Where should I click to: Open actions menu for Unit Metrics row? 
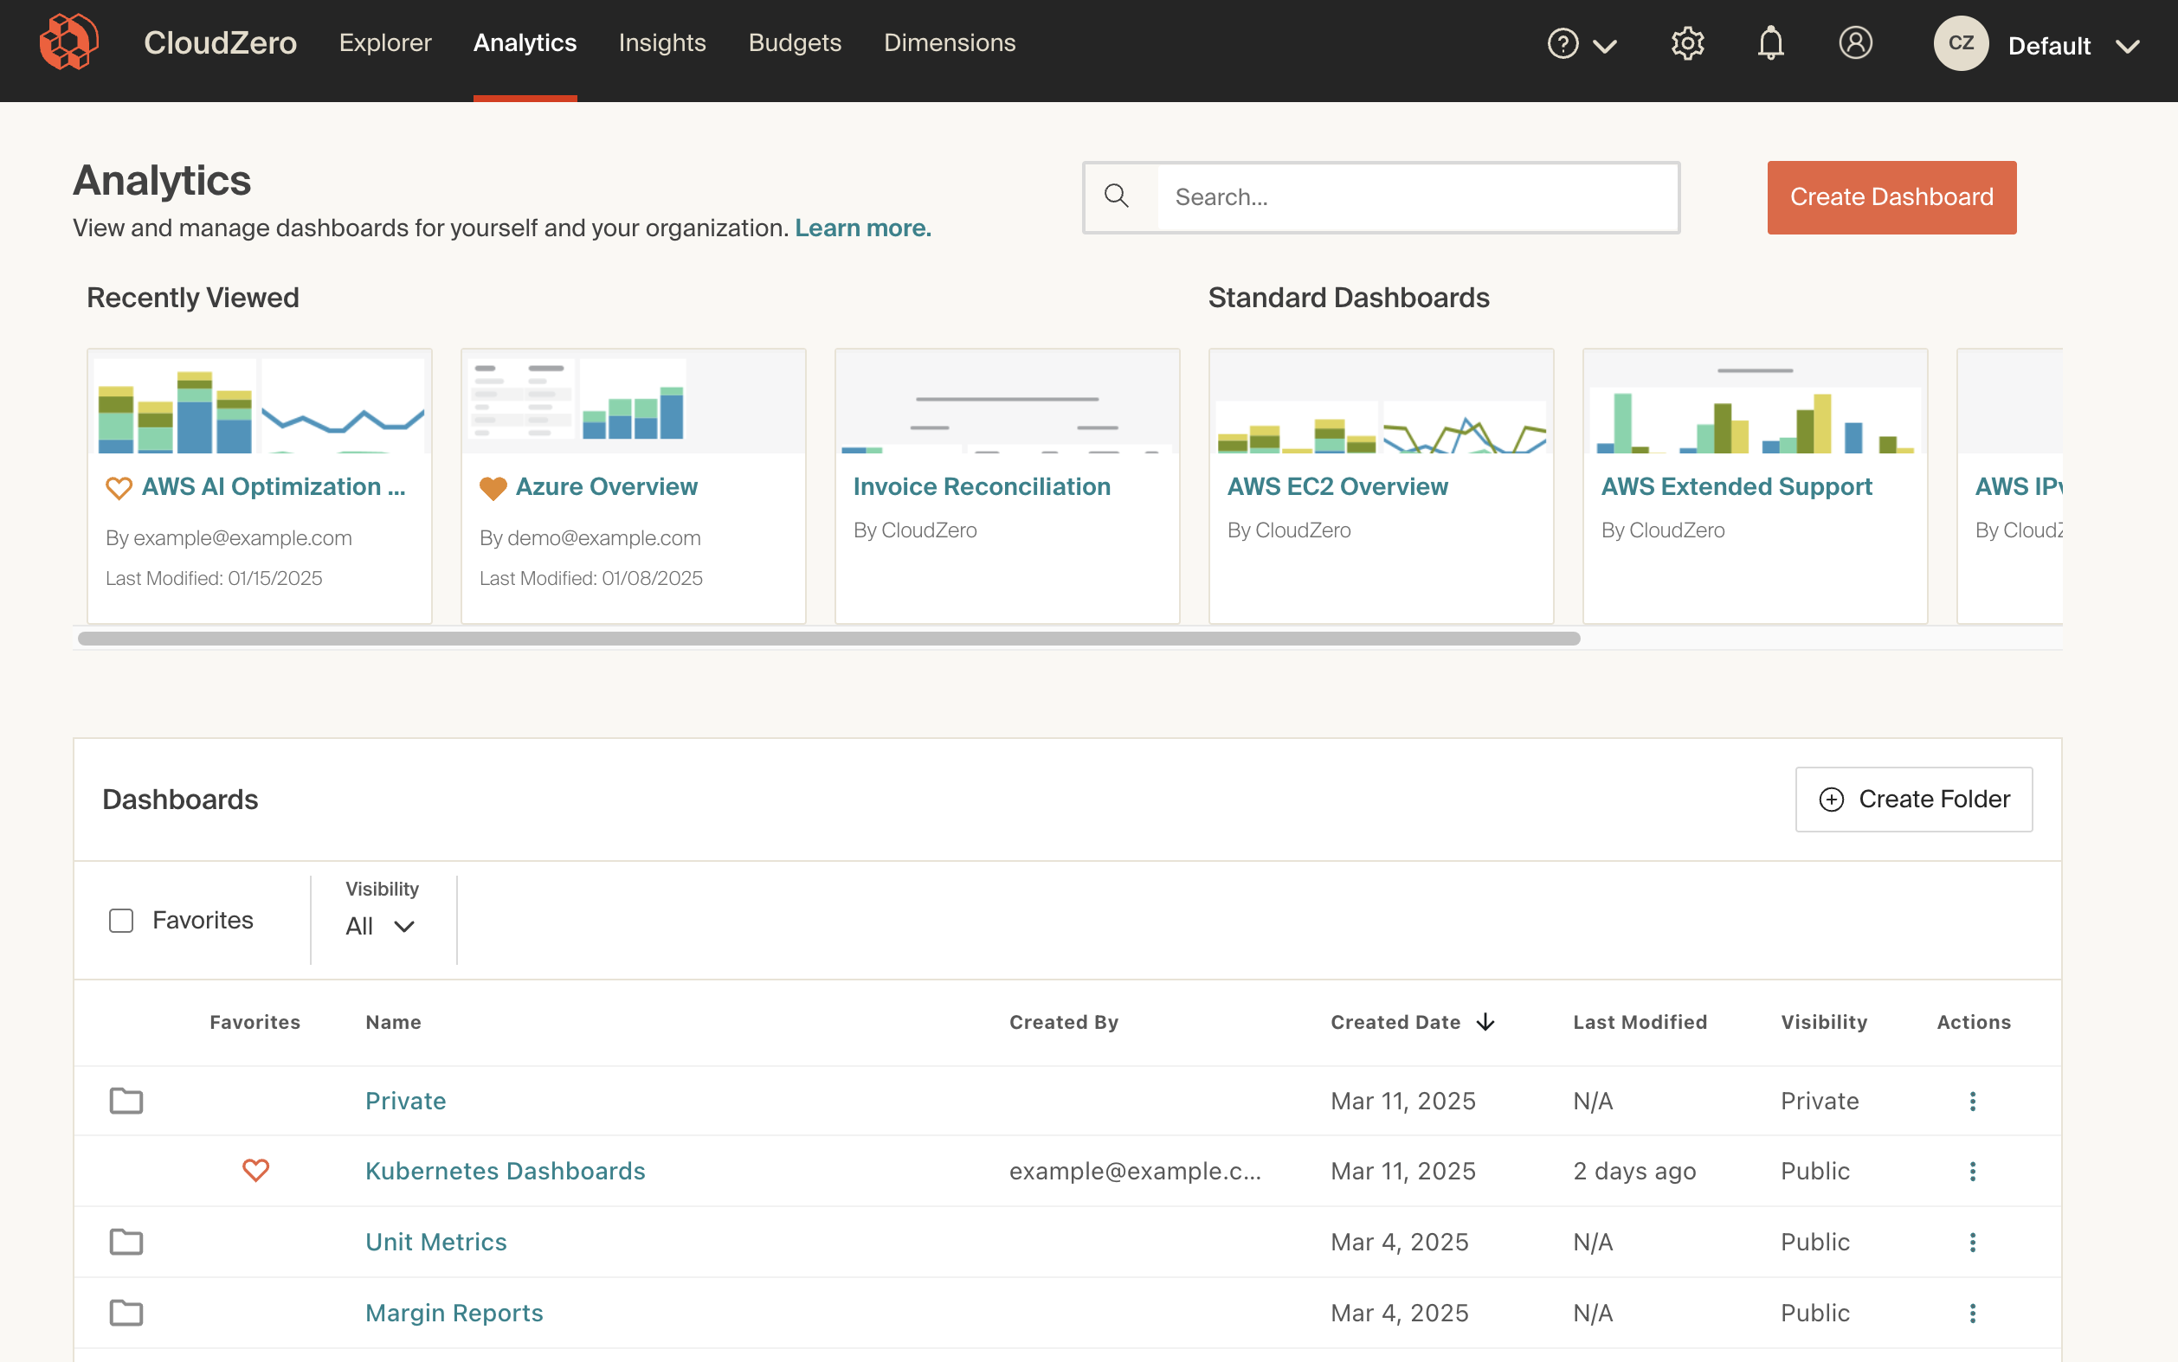tap(1973, 1243)
